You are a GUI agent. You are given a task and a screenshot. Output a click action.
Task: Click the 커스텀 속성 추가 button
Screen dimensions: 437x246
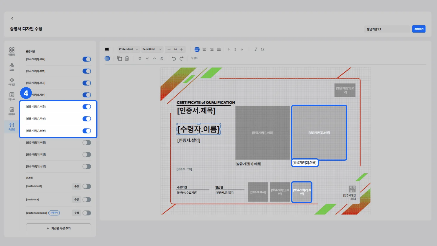[58, 228]
